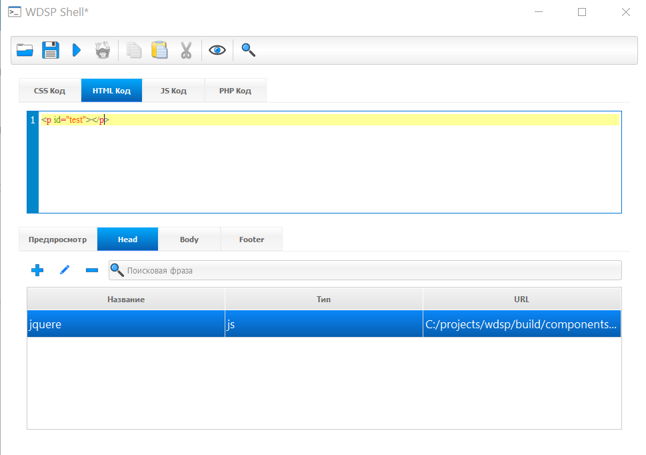Sort by the Тип column header
646x455 pixels.
pos(324,299)
